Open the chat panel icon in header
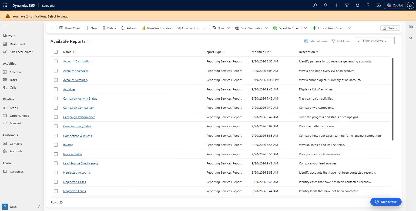 tap(379, 5)
